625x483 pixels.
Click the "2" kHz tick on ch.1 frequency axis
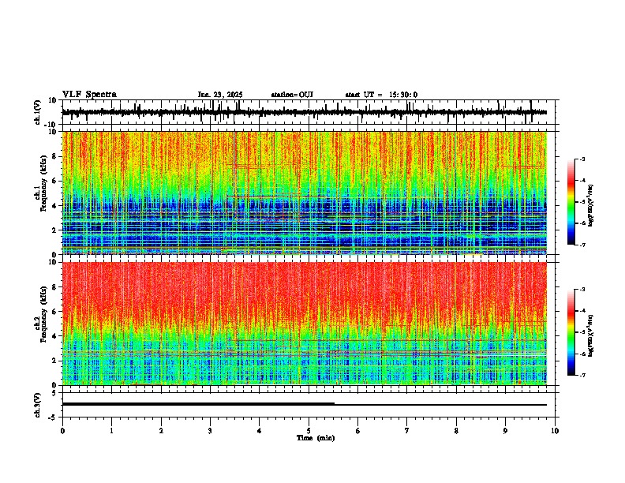(x=54, y=230)
